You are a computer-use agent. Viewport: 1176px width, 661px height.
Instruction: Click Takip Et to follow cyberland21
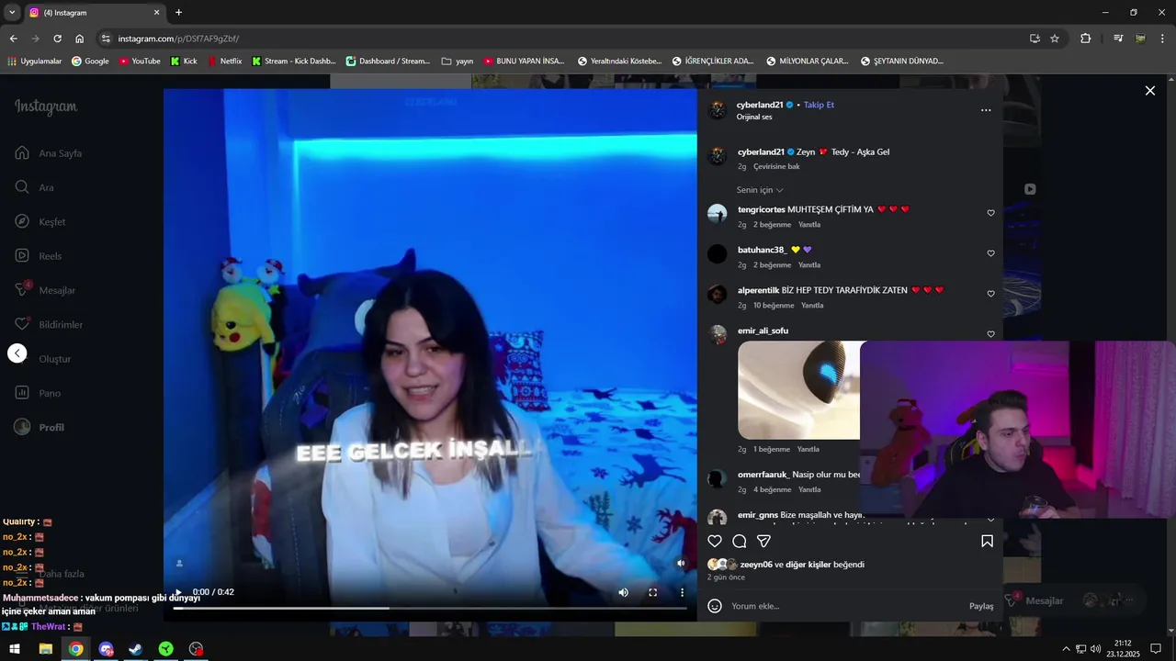[819, 105]
